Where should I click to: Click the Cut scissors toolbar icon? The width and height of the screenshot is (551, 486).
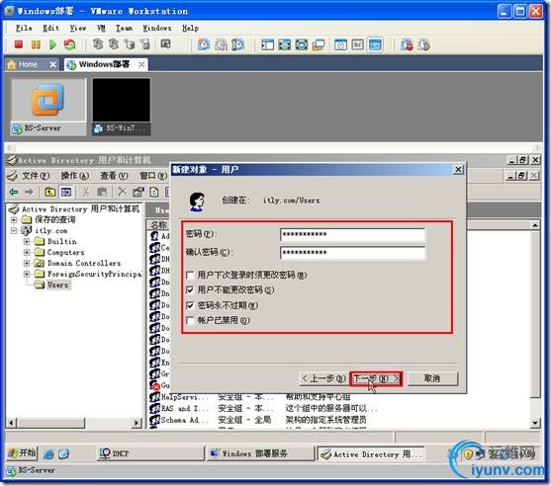click(x=85, y=192)
